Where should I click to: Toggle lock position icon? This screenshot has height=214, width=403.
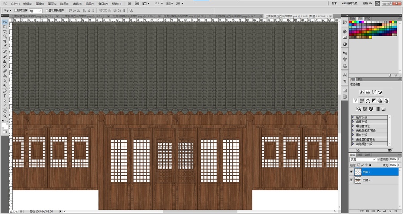pyautogui.click(x=366, y=165)
